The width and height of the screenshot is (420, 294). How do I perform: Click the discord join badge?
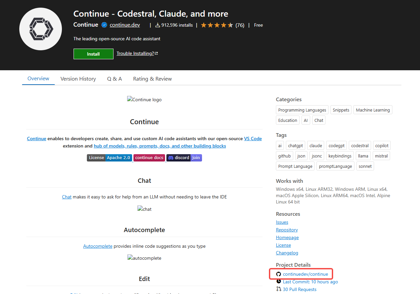(184, 158)
